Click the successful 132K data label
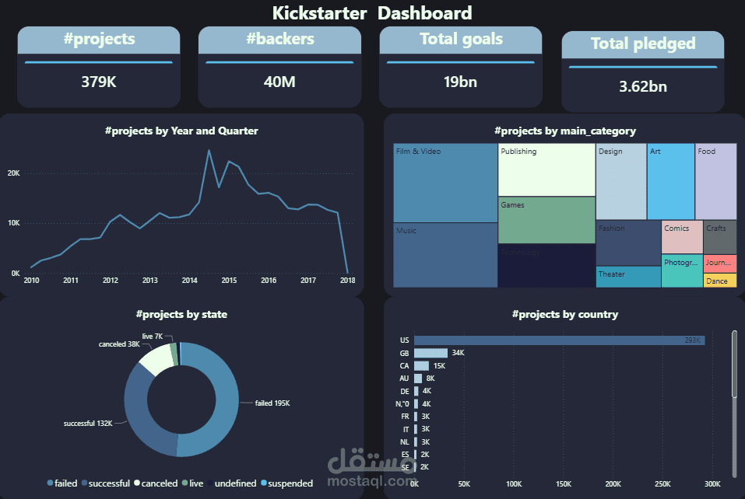The width and height of the screenshot is (745, 499). click(88, 423)
